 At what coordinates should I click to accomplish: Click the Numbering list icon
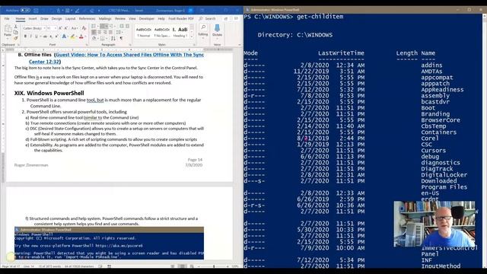[x=103, y=26]
